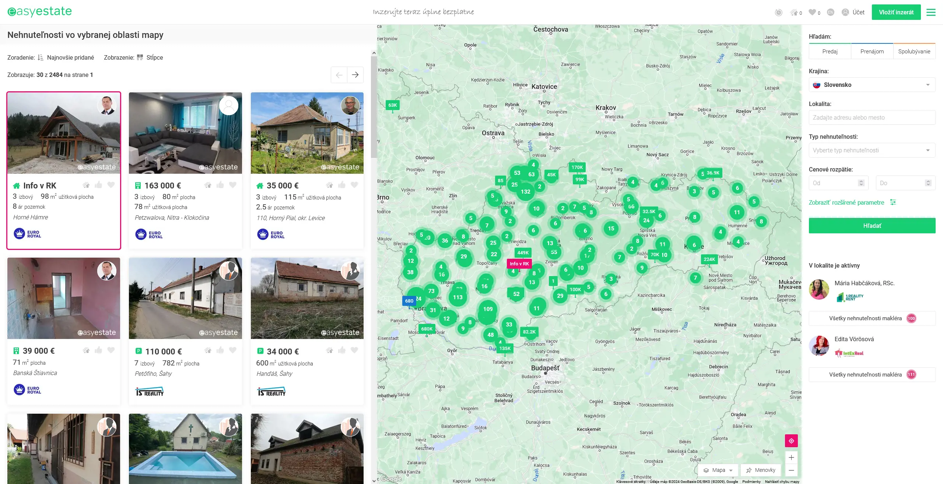Open hidden listings crossed-house icon in header

point(794,13)
